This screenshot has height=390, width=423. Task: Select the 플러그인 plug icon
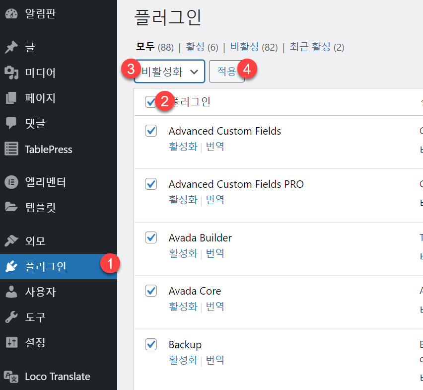pos(11,266)
